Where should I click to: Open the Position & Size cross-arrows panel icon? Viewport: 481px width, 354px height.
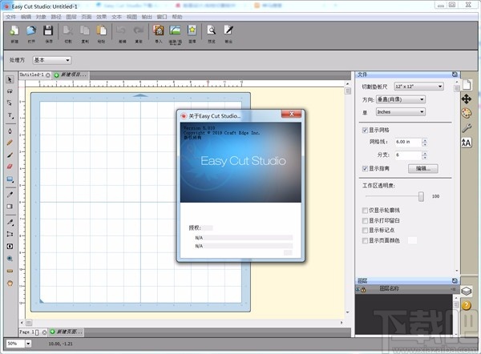467,99
